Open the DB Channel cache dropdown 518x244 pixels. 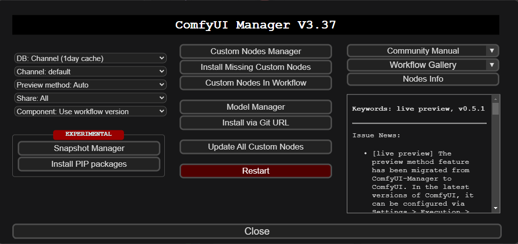90,59
